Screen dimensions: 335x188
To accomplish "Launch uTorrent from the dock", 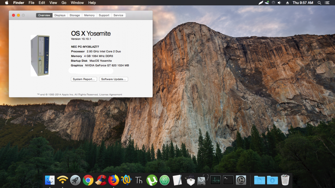I will coord(152,180).
